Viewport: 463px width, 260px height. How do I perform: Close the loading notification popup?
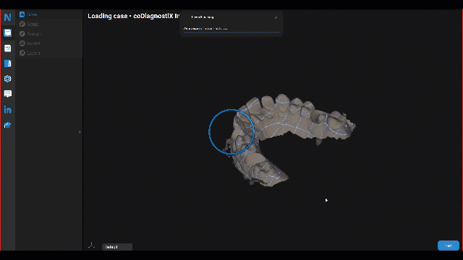(276, 17)
